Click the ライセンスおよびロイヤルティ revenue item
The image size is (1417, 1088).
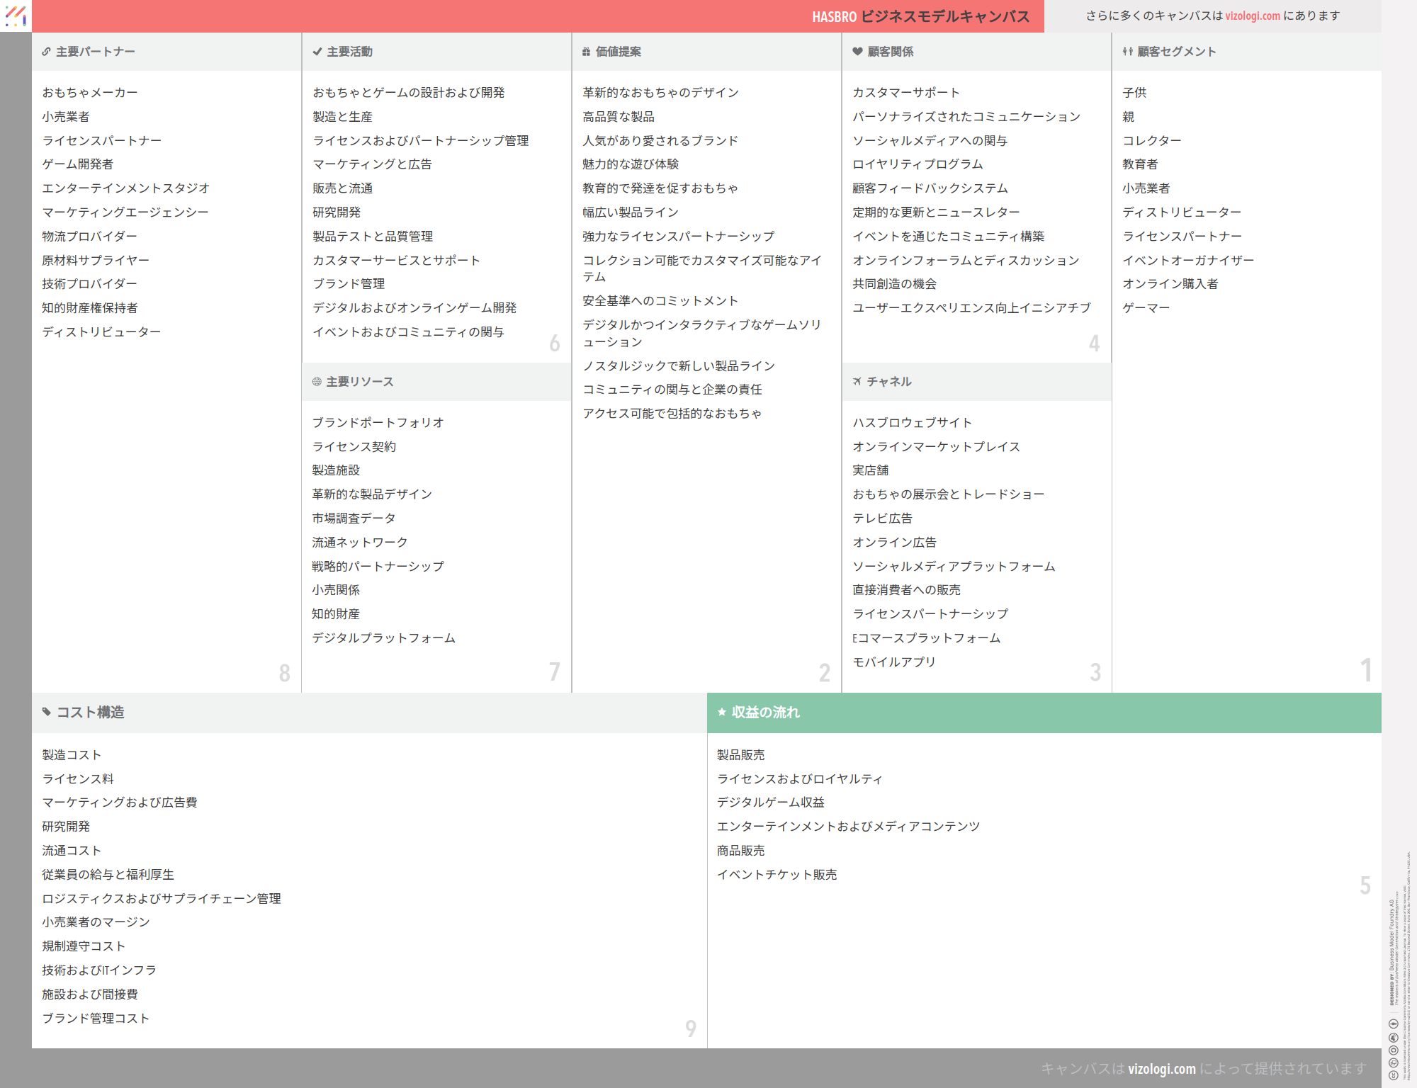pos(799,779)
